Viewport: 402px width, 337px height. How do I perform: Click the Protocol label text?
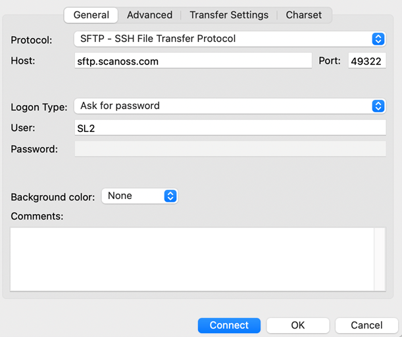click(32, 40)
